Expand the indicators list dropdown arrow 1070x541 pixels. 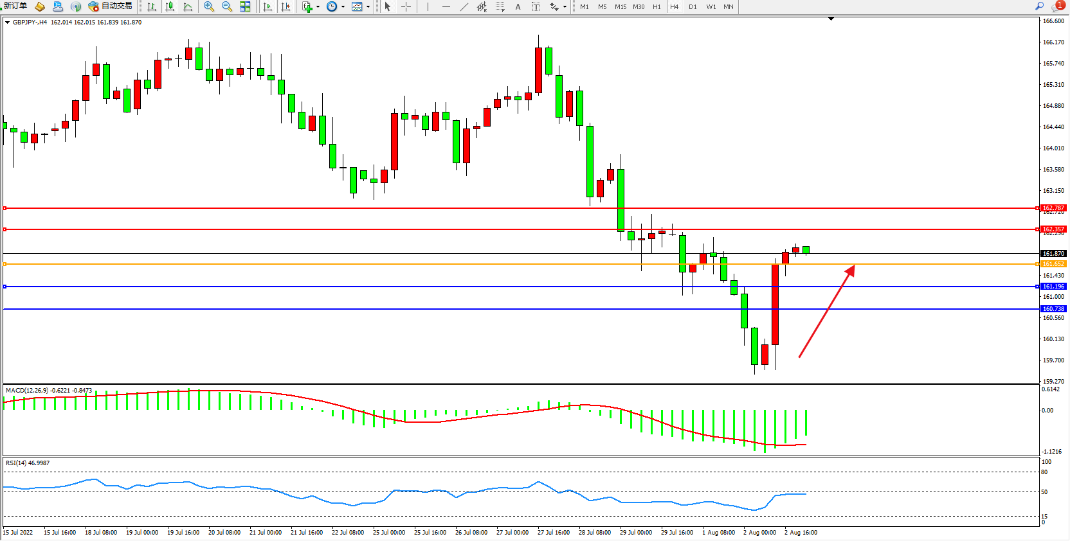318,7
